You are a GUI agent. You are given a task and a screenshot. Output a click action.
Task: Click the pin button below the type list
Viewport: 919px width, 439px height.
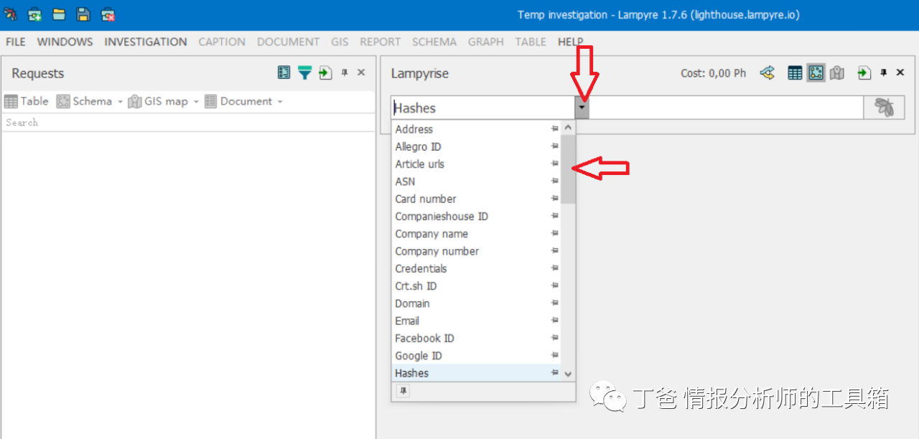pos(403,391)
